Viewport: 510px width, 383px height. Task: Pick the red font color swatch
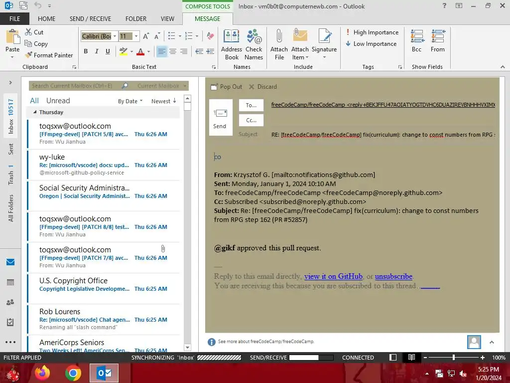click(x=140, y=51)
